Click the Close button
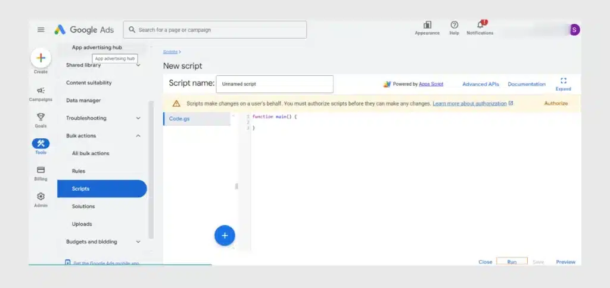This screenshot has height=288, width=610. [x=485, y=262]
